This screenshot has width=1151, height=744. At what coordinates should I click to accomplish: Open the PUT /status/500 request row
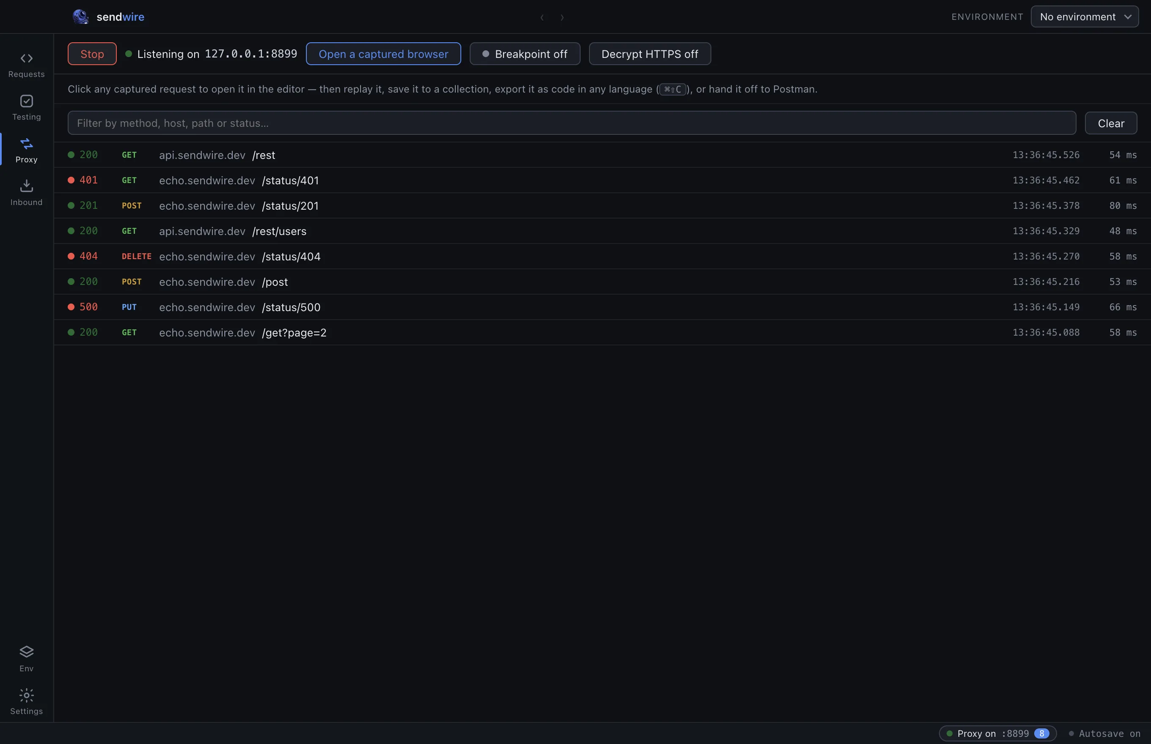pos(602,307)
